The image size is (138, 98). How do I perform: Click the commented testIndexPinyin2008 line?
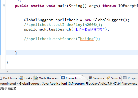pyautogui.click(x=63, y=25)
